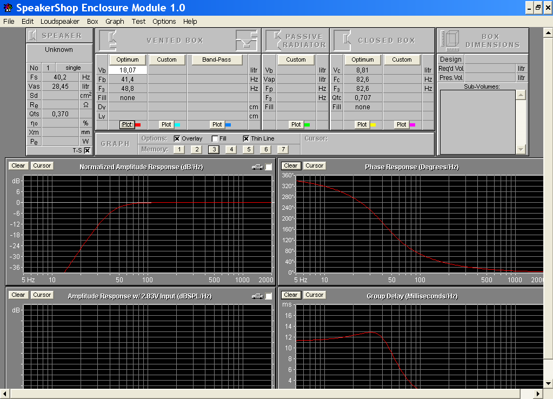Click the vented box port diagram icon

click(246, 40)
